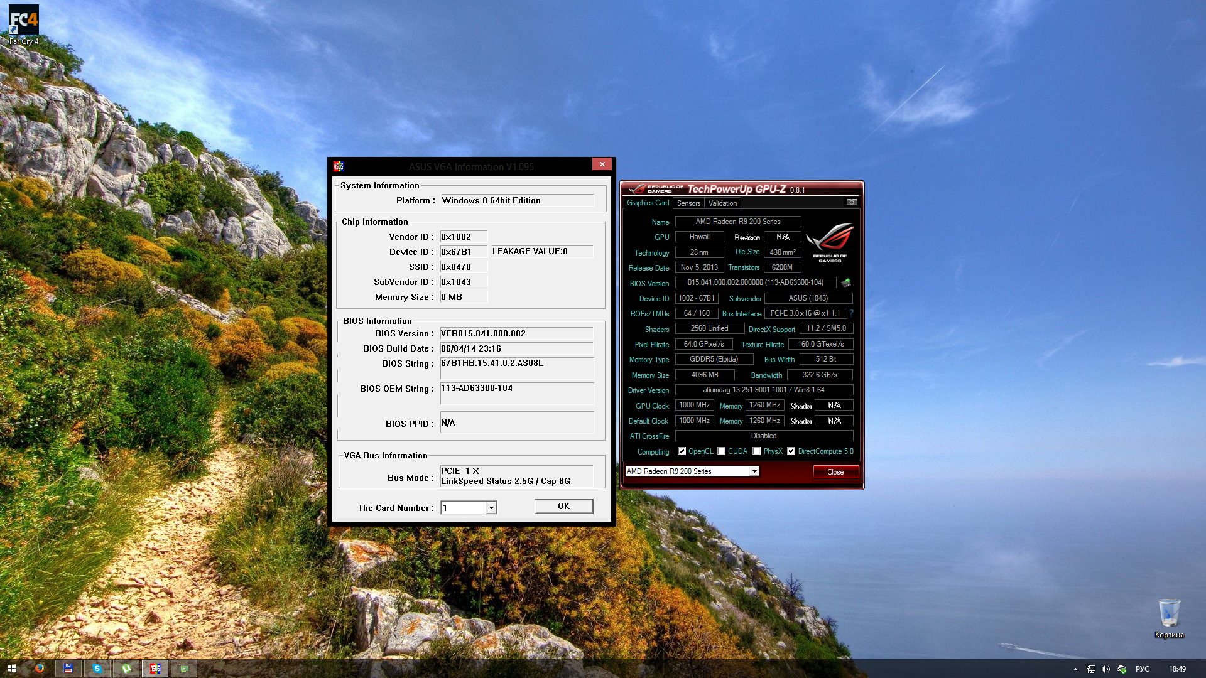The image size is (1206, 678).
Task: Open the Card Number dropdown
Action: [491, 508]
